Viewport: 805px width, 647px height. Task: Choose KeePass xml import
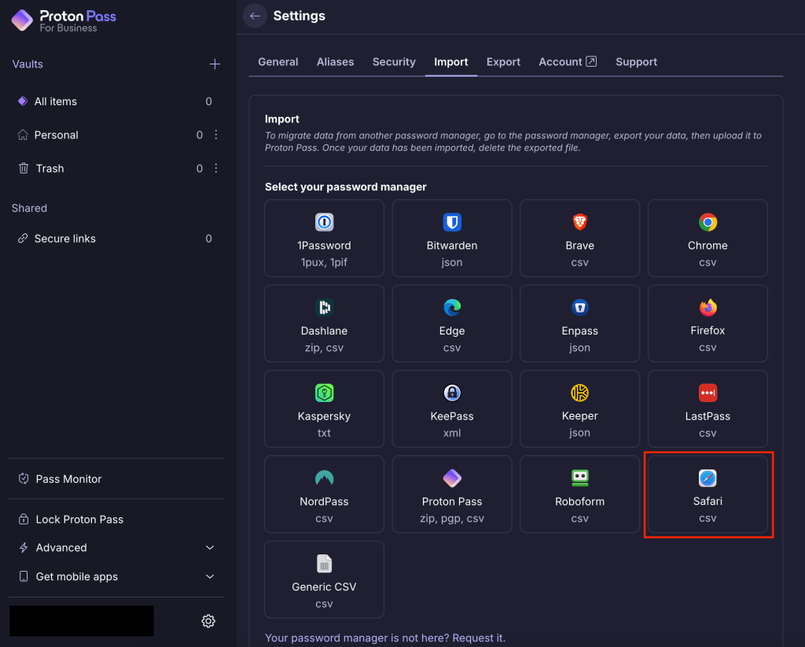pos(452,408)
